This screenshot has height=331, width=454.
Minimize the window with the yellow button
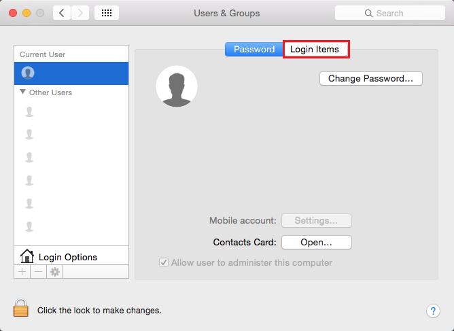click(27, 13)
